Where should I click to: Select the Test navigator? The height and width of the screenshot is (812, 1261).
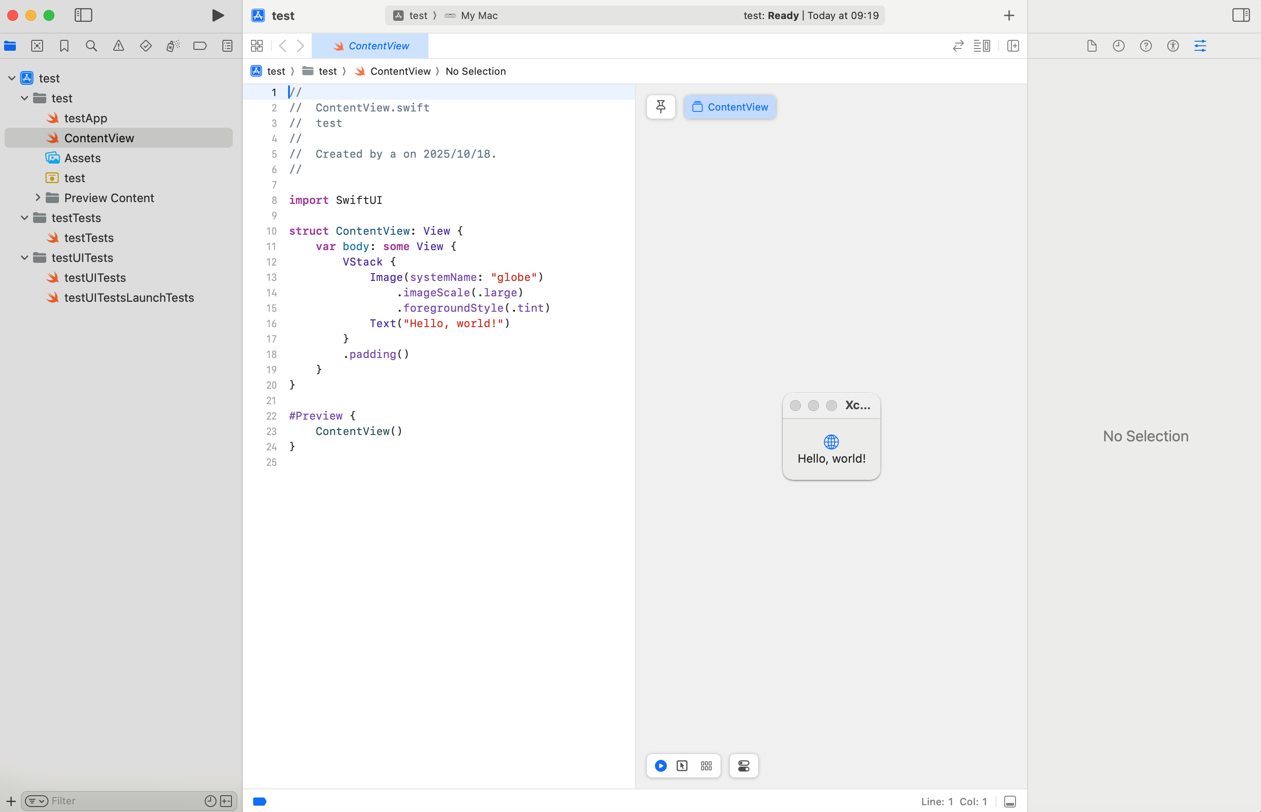145,46
